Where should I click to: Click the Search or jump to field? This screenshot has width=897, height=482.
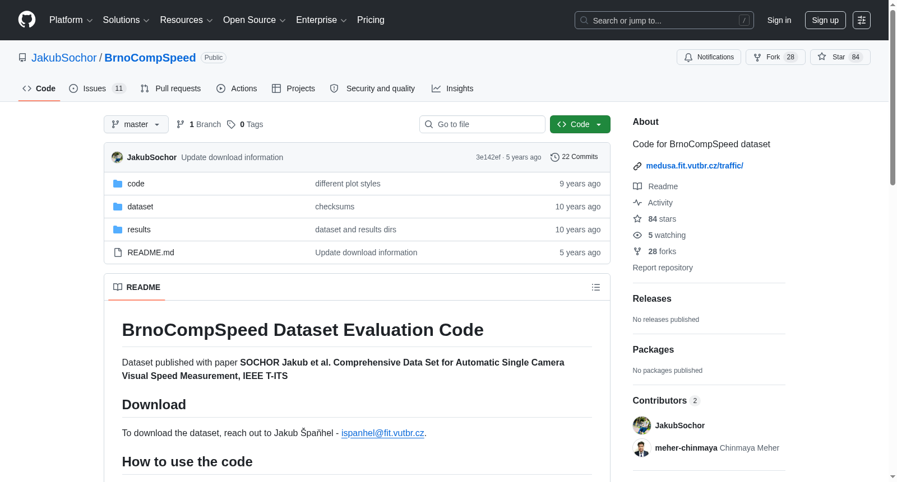tap(664, 20)
